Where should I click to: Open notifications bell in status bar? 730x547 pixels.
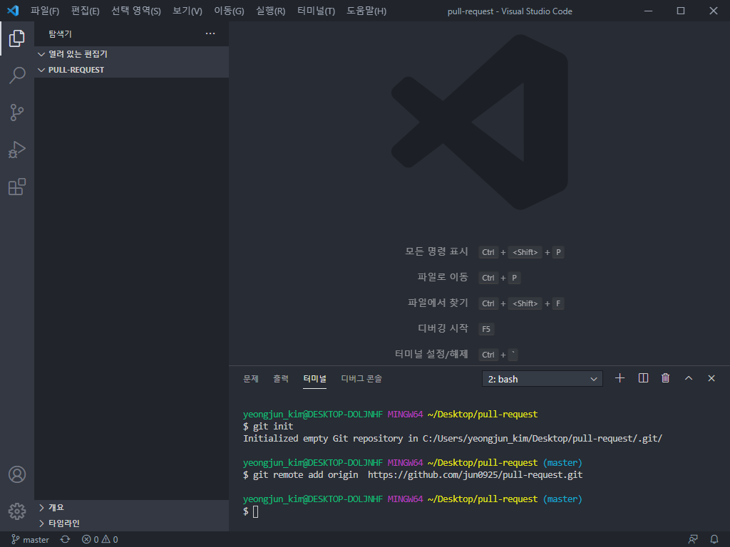click(x=714, y=540)
